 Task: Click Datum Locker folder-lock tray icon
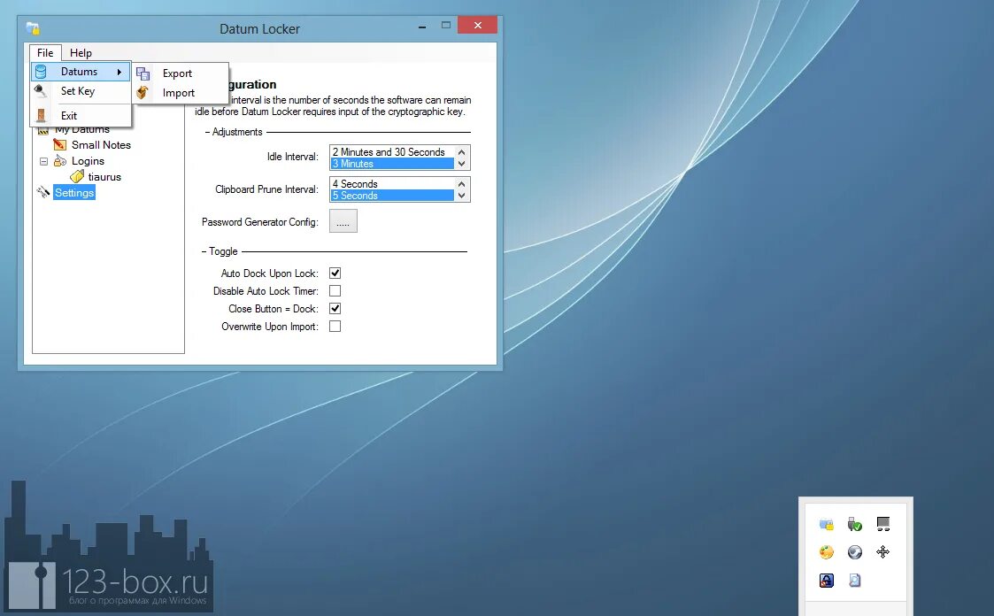(x=826, y=524)
